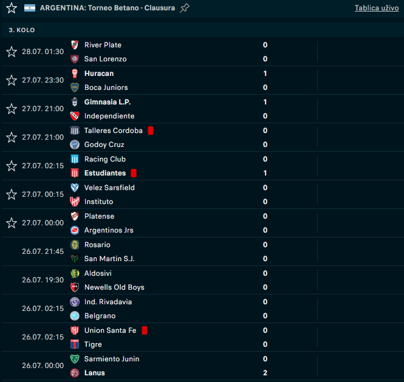Open the Godoy Cruz team name
This screenshot has height=382, width=404.
(x=104, y=145)
